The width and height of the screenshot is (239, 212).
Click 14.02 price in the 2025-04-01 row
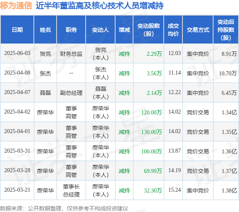pos(174,132)
